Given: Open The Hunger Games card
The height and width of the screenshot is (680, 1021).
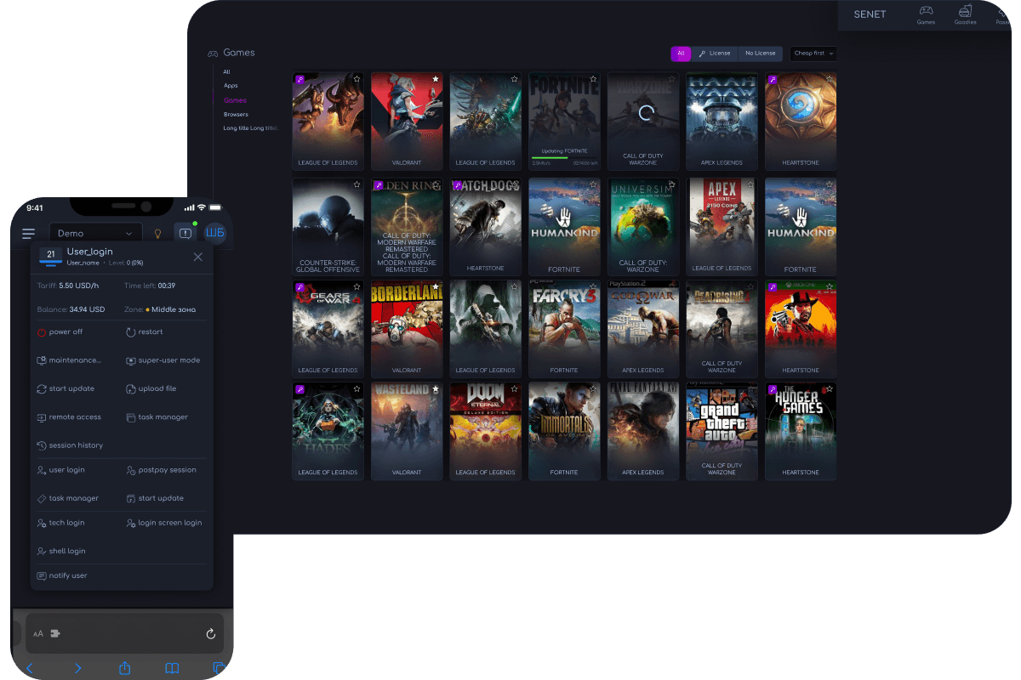Looking at the screenshot, I should click(801, 431).
